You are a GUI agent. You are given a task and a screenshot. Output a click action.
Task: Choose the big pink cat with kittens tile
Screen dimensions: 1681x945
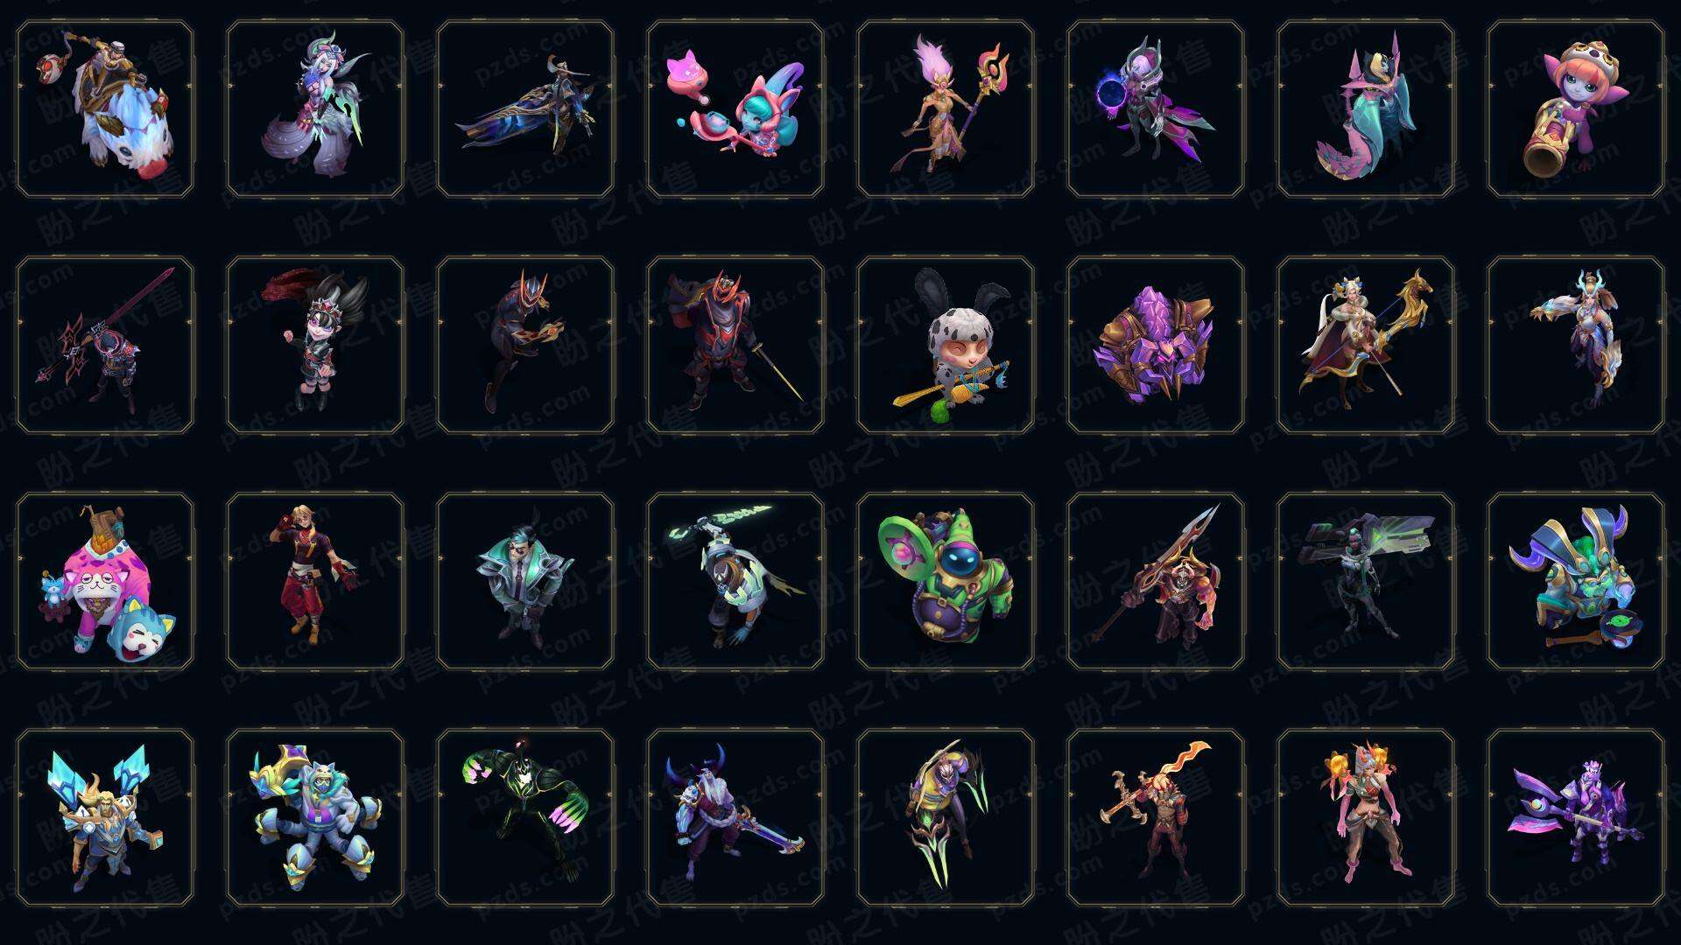tap(105, 582)
